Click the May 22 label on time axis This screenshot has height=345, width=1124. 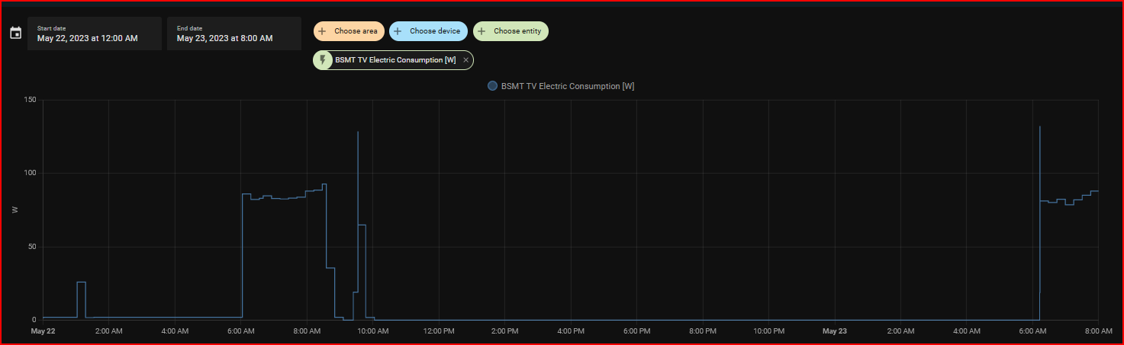(x=43, y=331)
